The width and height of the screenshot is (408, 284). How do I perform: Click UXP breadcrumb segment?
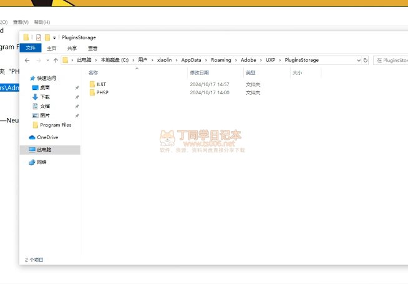(x=270, y=60)
